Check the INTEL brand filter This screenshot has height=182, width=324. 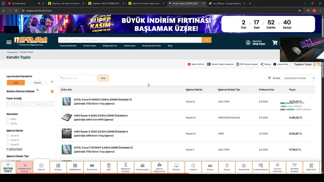point(8,124)
